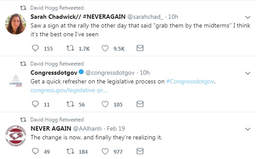
Task: Open more options chevron on Sarah Chadwick's tweet
Action: (248, 17)
